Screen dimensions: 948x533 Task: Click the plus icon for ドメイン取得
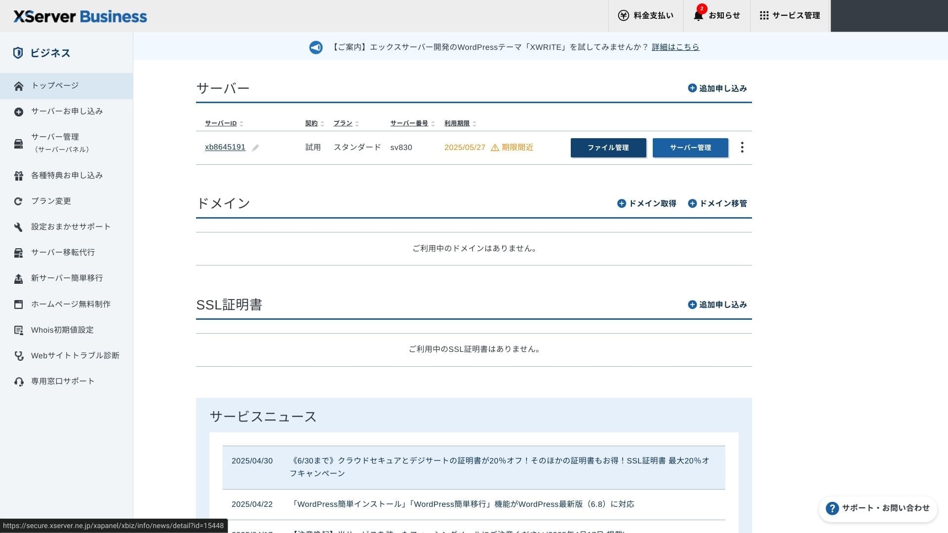click(x=622, y=203)
